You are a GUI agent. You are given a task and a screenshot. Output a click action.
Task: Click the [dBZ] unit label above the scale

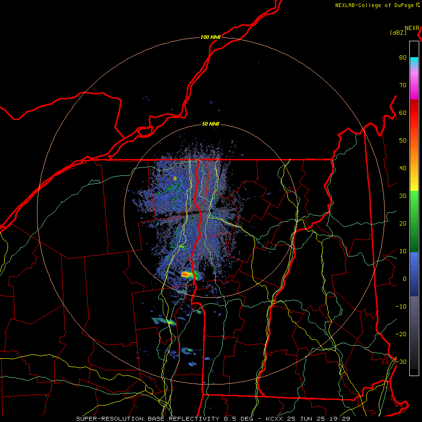coord(398,33)
